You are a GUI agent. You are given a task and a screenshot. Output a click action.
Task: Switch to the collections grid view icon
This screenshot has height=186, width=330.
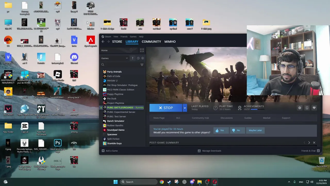click(x=142, y=50)
